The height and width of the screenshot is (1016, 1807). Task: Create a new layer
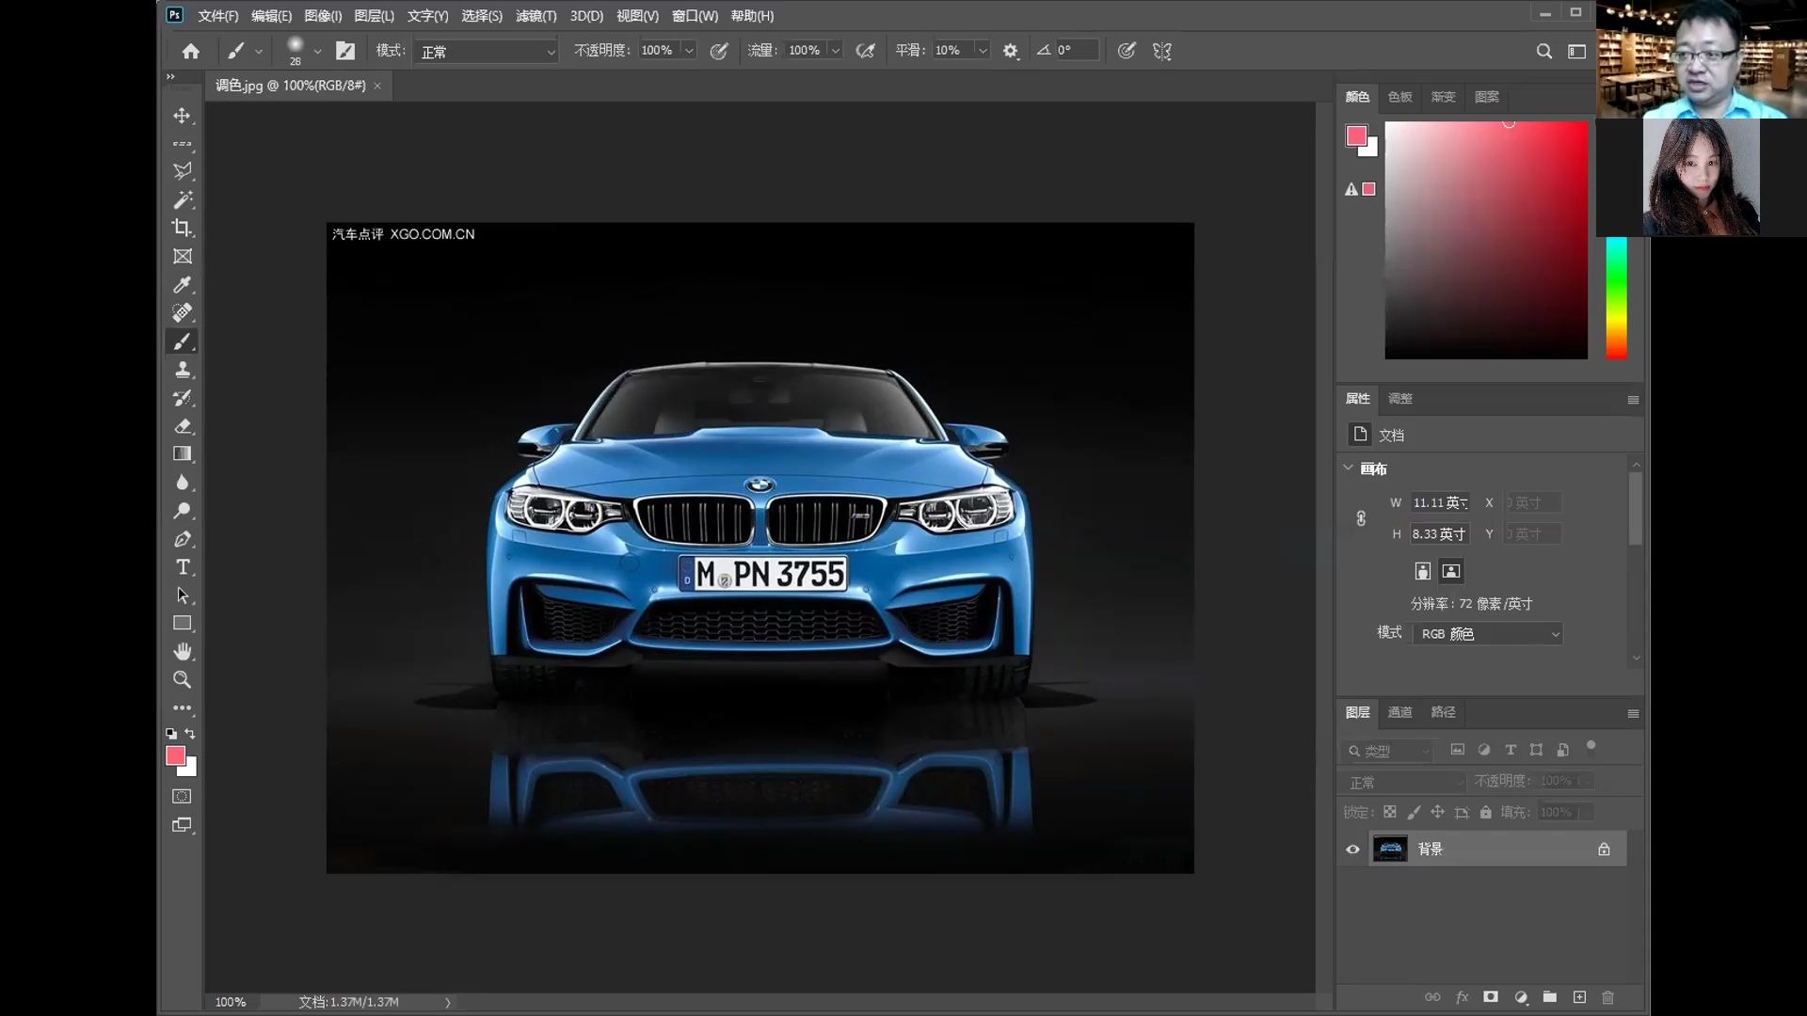pyautogui.click(x=1579, y=997)
